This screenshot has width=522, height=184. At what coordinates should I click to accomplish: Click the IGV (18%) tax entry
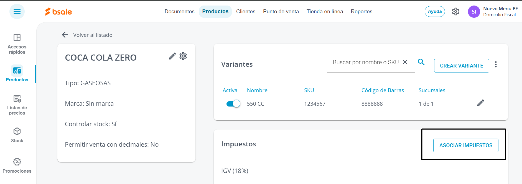pyautogui.click(x=235, y=171)
